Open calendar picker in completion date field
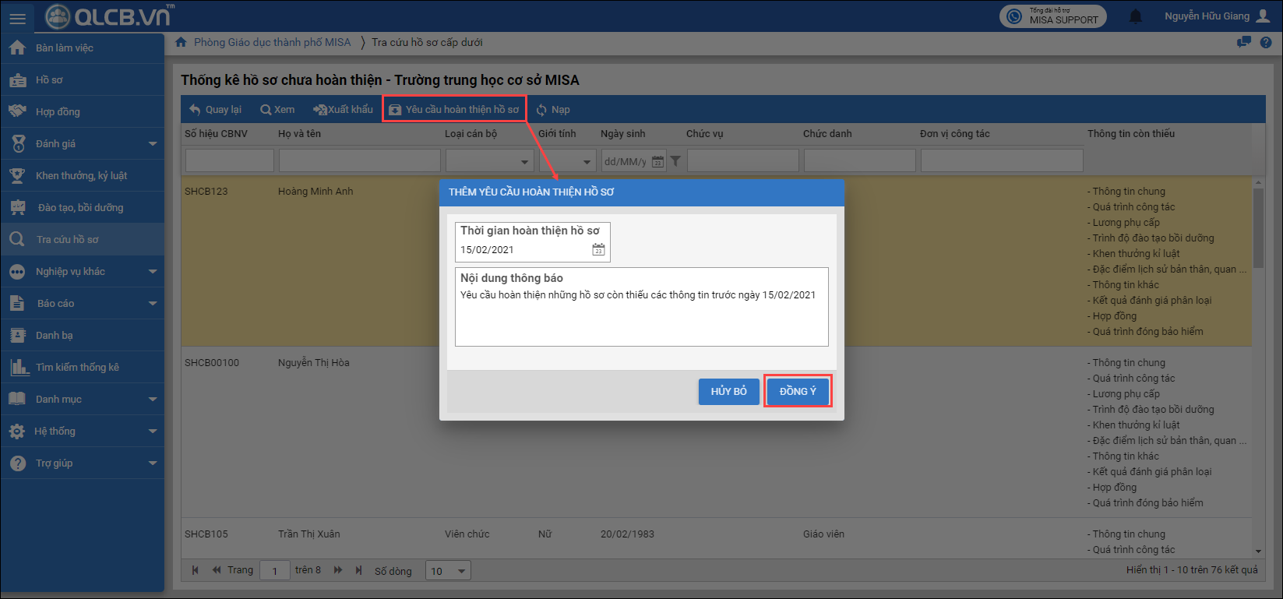 (x=598, y=250)
